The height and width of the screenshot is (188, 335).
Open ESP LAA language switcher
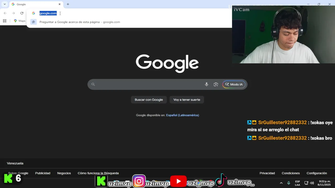coord(298,183)
